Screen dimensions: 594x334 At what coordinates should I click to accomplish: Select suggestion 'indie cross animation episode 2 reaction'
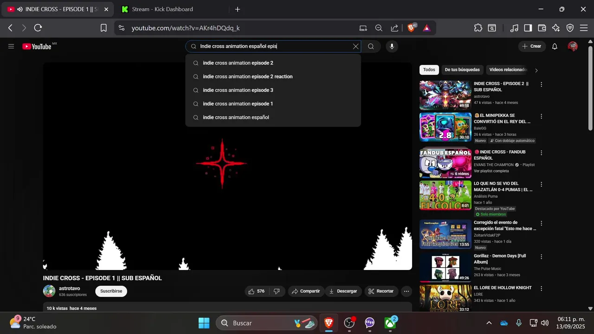(x=273, y=77)
